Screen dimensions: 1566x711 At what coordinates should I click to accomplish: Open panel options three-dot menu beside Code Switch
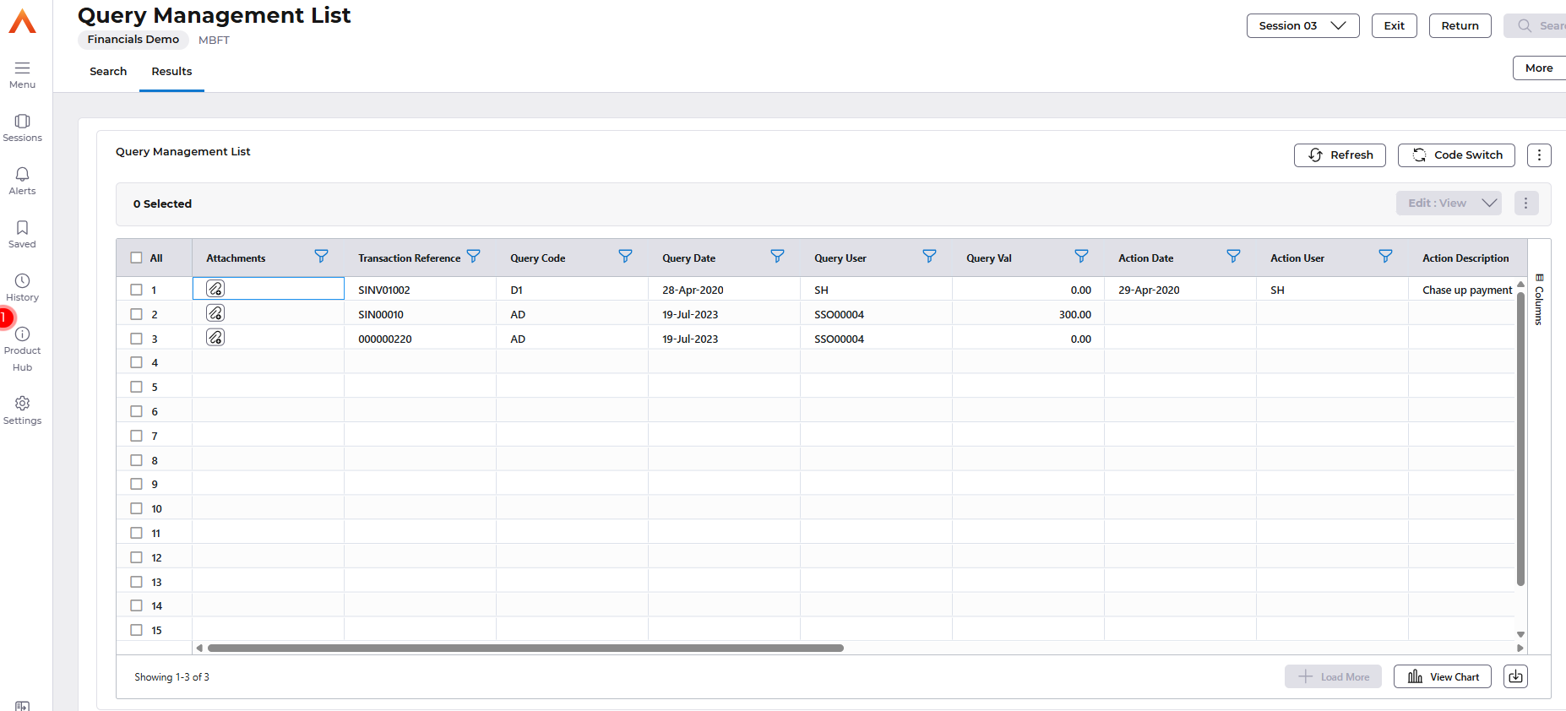click(x=1539, y=155)
